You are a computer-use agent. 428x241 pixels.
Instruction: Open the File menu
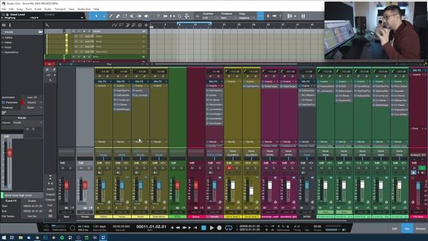4,9
